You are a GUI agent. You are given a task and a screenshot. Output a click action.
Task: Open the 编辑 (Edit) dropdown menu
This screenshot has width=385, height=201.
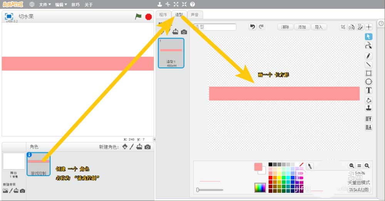(x=60, y=5)
